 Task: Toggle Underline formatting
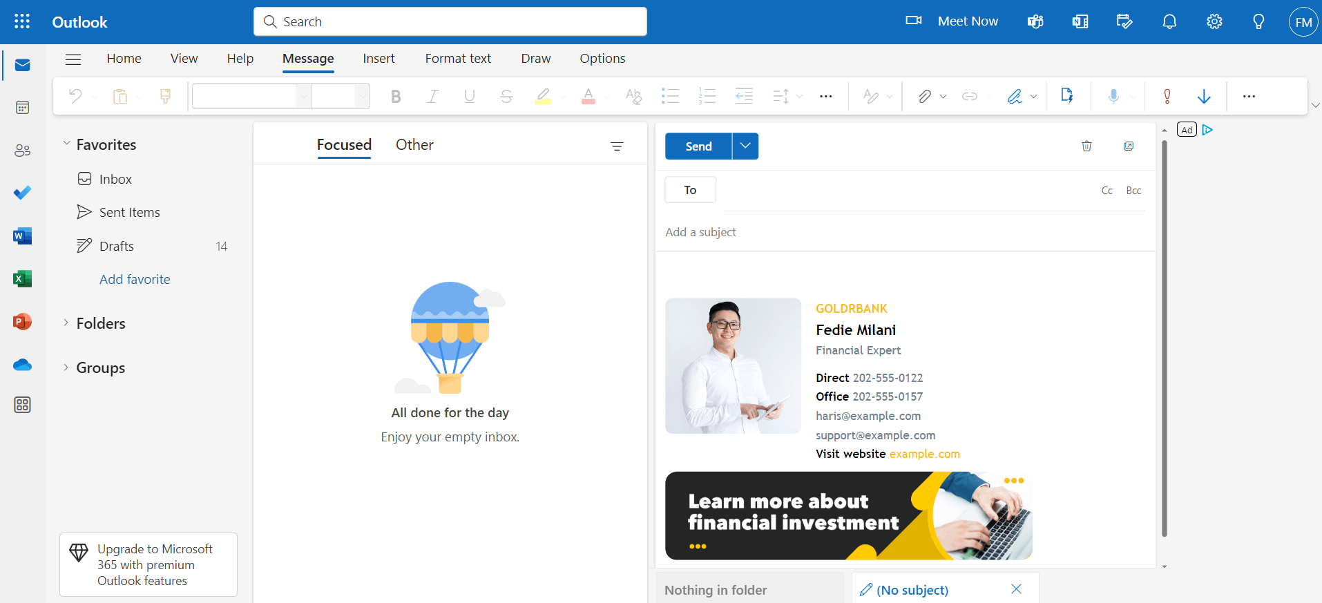tap(470, 96)
